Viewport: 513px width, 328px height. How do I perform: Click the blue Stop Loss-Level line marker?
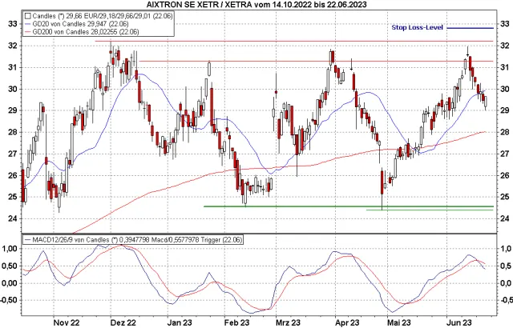471,28
